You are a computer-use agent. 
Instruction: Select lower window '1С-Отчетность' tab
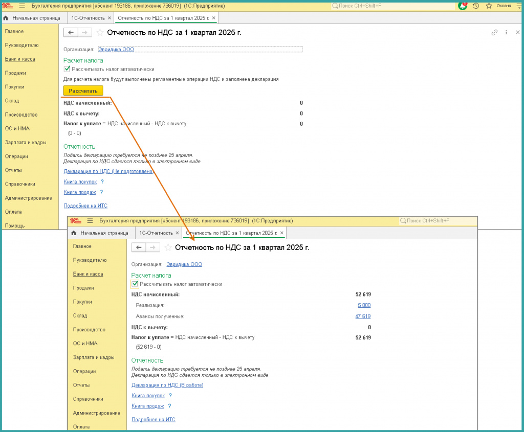click(156, 233)
